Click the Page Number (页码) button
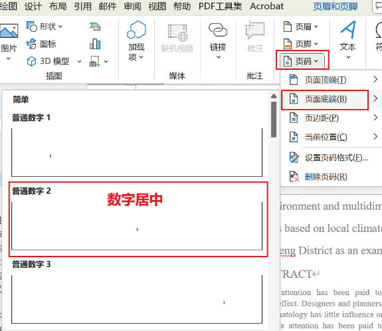This screenshot has height=331, width=382. tap(302, 61)
